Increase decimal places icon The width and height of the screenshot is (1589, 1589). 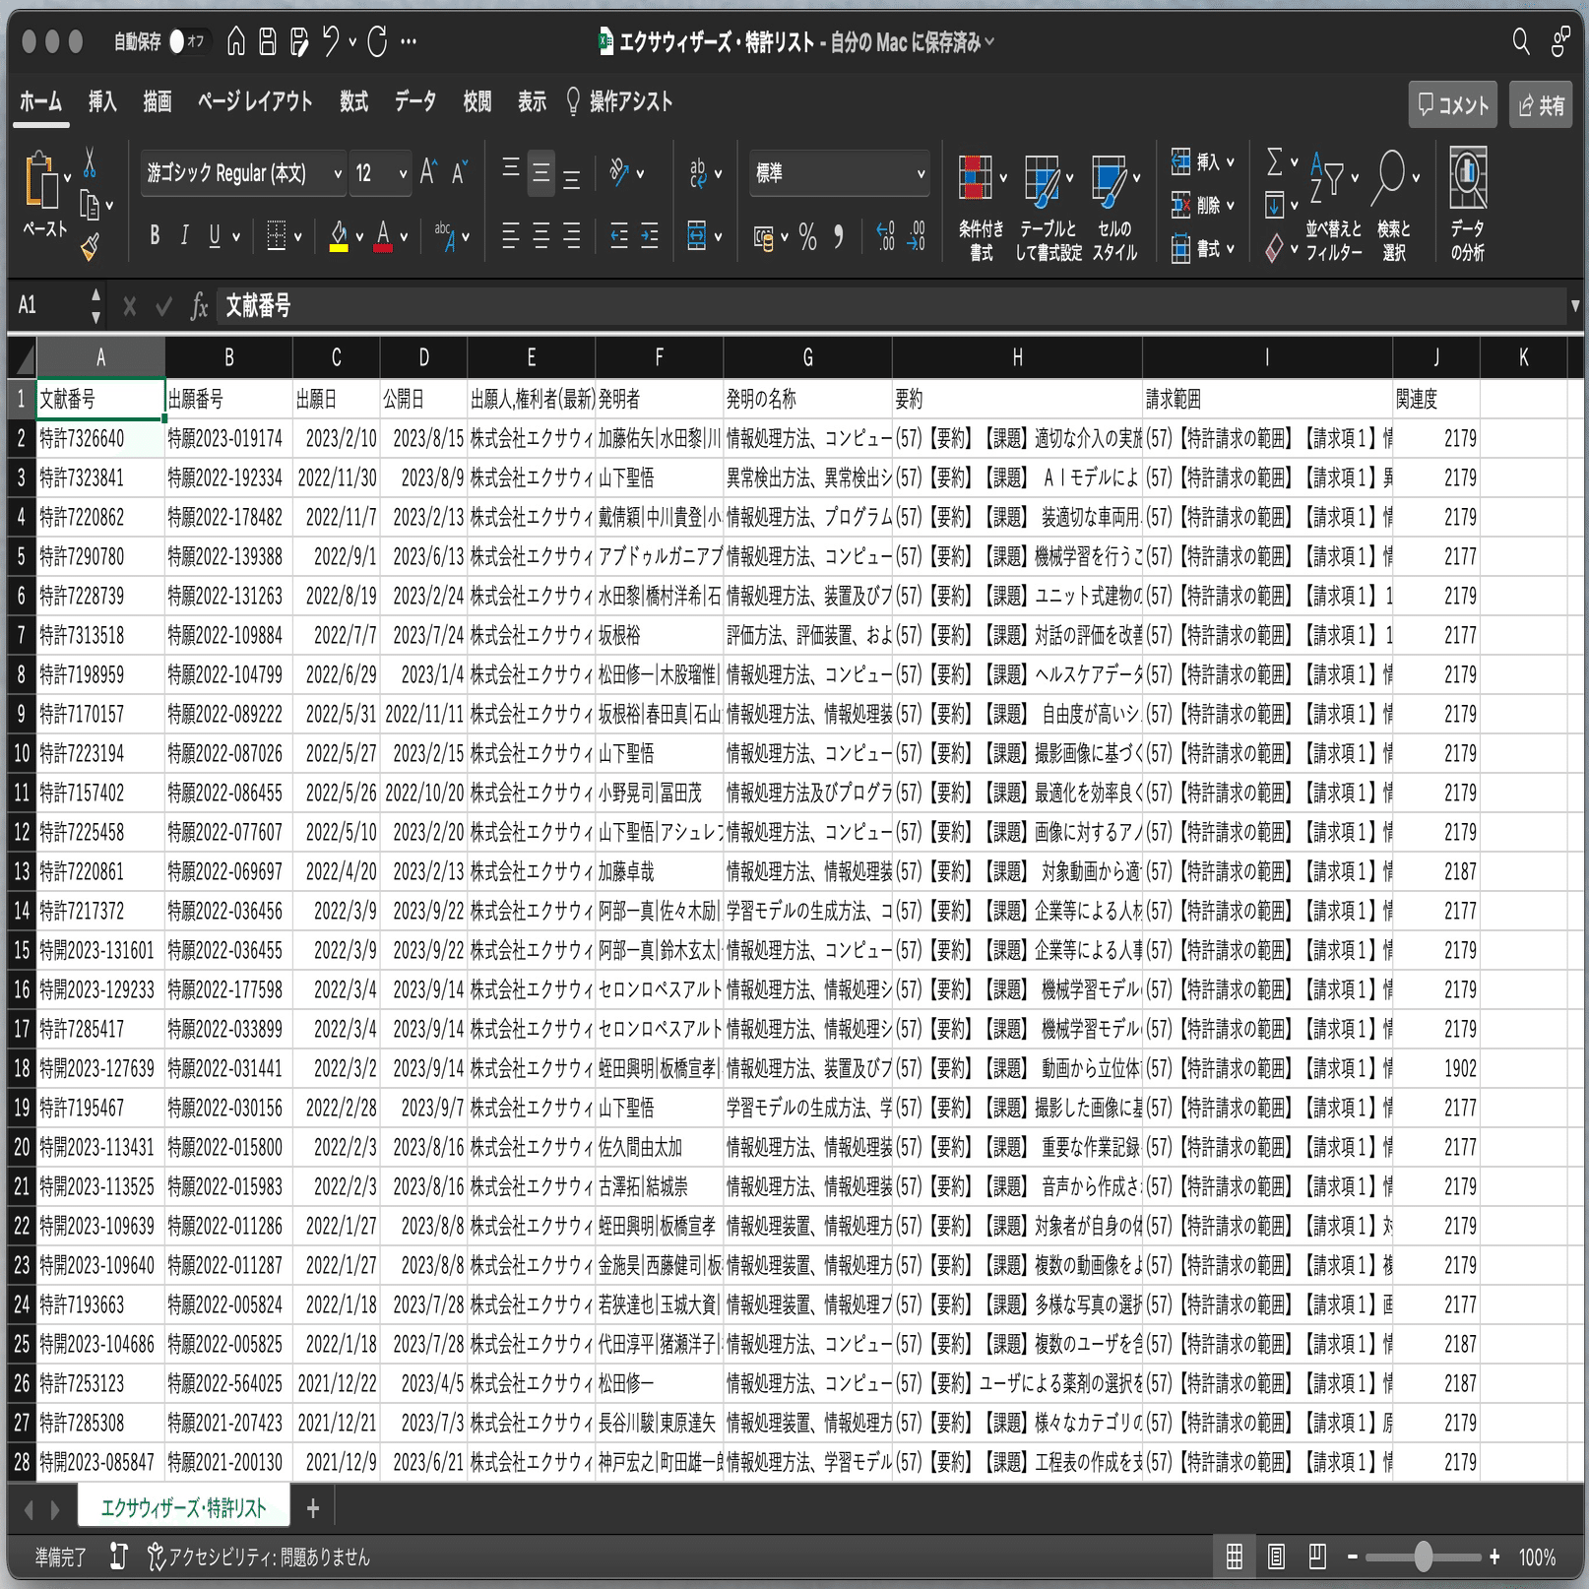(886, 236)
